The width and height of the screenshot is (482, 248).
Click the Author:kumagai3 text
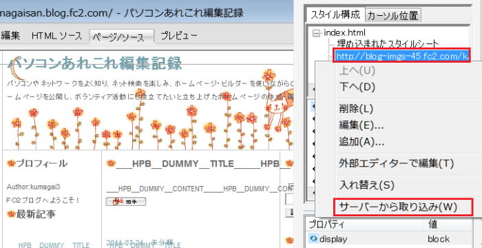[34, 187]
